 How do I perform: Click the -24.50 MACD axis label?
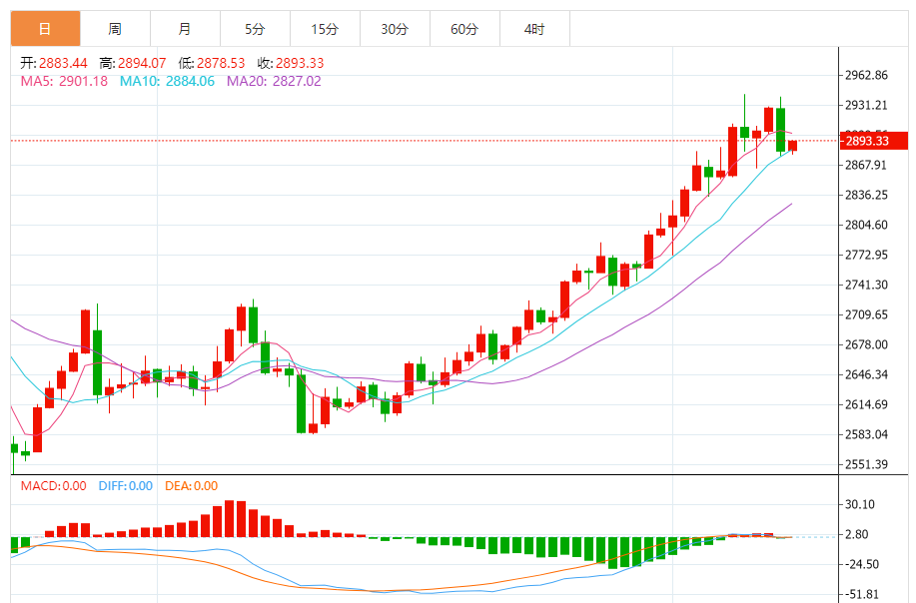pos(862,564)
